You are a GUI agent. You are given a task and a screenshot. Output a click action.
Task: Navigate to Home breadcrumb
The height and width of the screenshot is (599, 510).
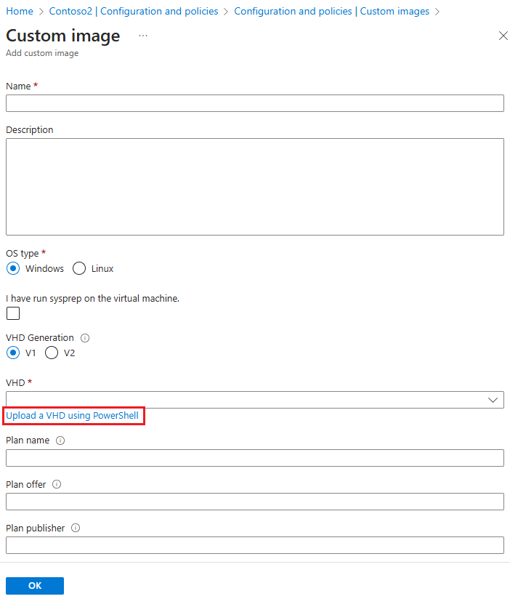tap(20, 11)
